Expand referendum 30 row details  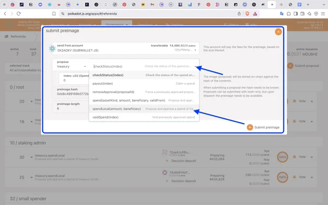[31, 157]
